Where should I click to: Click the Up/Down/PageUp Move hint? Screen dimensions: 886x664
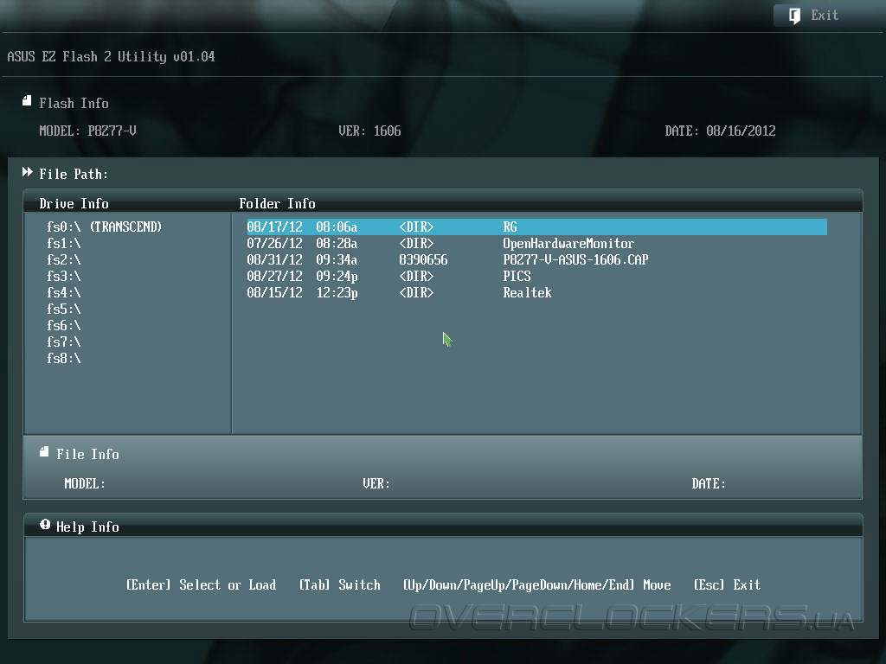536,585
